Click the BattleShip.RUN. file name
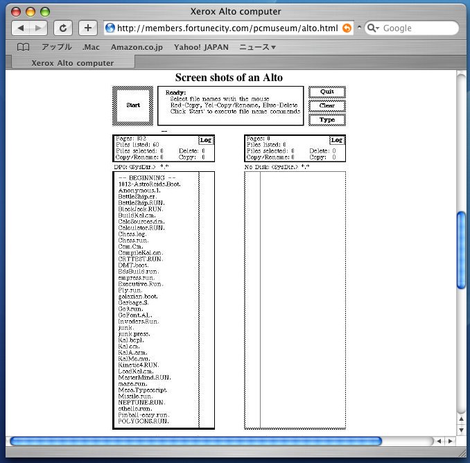Image resolution: width=470 pixels, height=463 pixels. click(x=141, y=203)
